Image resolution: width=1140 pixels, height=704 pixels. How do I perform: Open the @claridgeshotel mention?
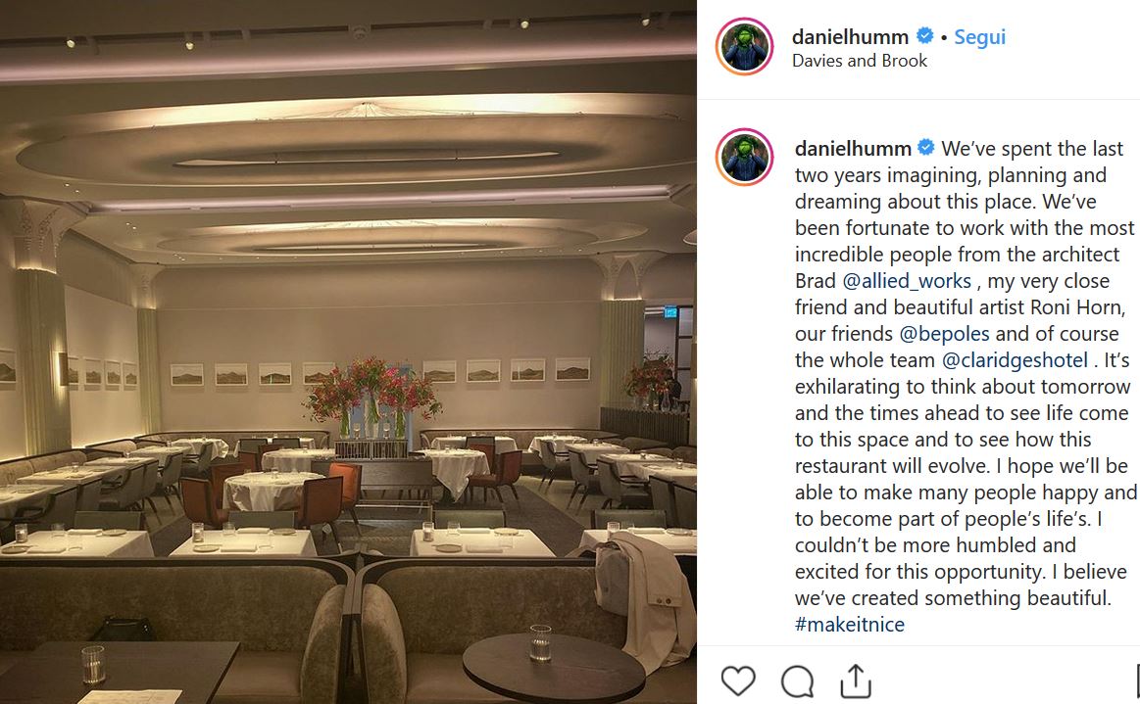click(x=1015, y=360)
